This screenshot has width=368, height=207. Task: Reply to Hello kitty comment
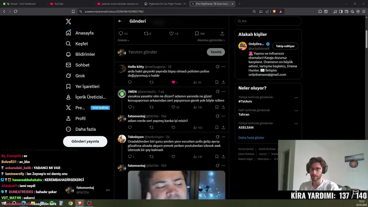coord(130,82)
